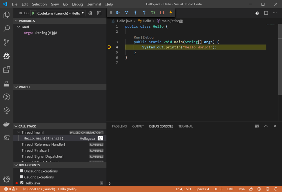Collapse the Local variables scope
The height and width of the screenshot is (192, 282).
[x=18, y=27]
